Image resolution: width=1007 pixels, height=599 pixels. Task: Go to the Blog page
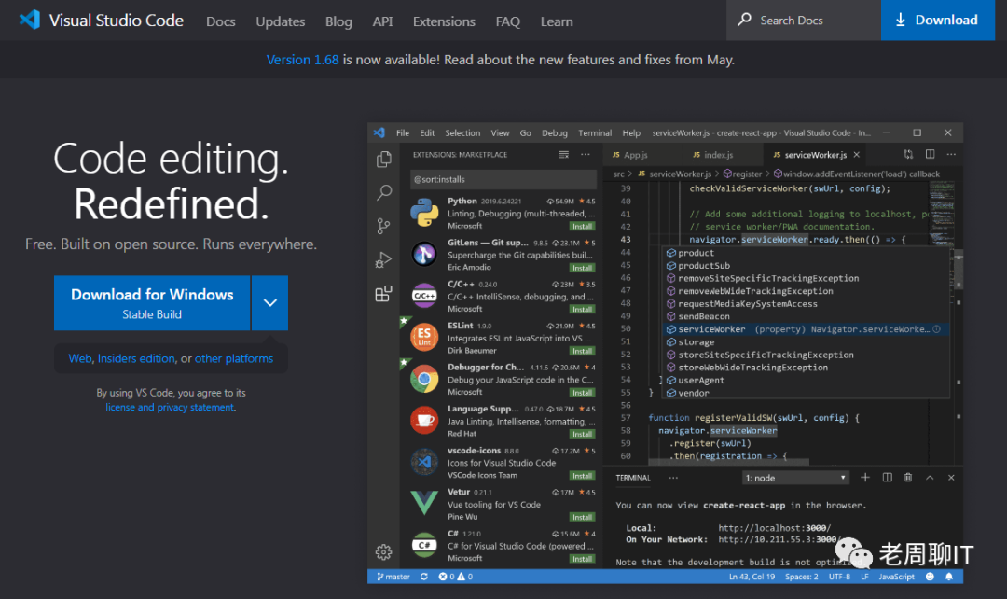pyautogui.click(x=338, y=21)
